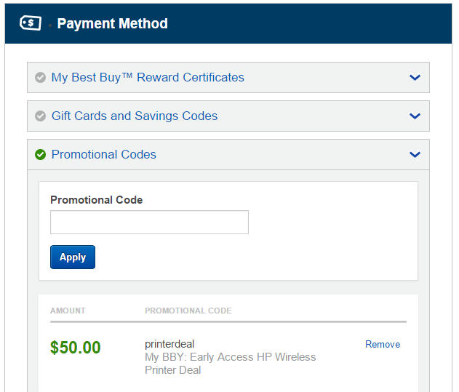Click gray checkmark icon beside Reward Certificates
Image resolution: width=459 pixels, height=392 pixels.
(x=41, y=78)
